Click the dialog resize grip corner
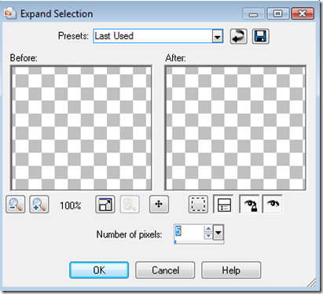Screen dimensions: 323x294 (x=312, y=283)
